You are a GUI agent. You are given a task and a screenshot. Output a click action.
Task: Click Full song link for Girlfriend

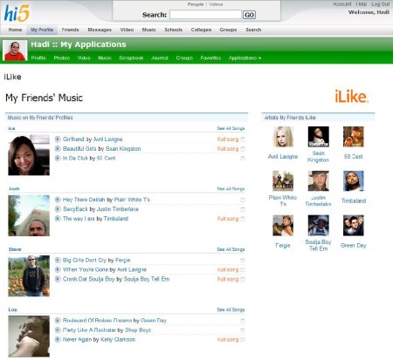pyautogui.click(x=228, y=139)
